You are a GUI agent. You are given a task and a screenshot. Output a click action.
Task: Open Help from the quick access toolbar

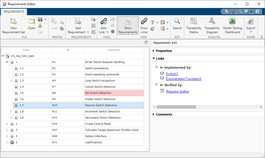tap(258, 11)
